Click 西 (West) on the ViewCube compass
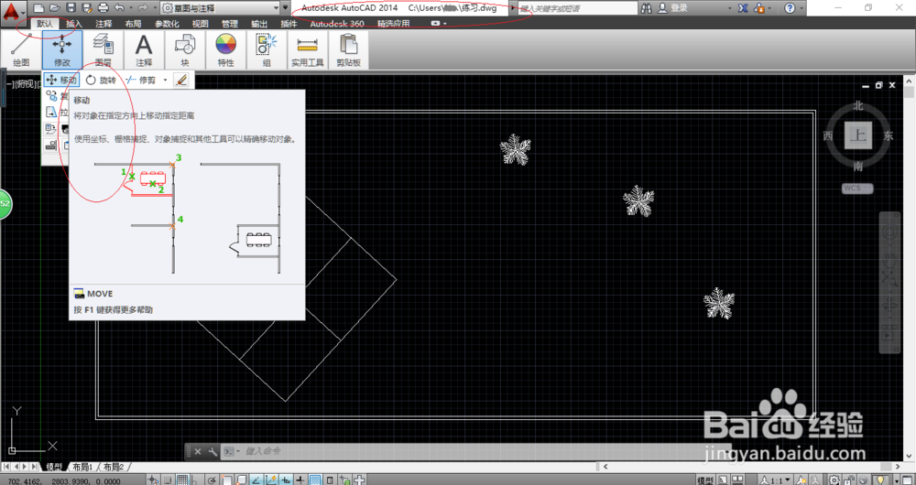The height and width of the screenshot is (485, 916). pyautogui.click(x=828, y=136)
